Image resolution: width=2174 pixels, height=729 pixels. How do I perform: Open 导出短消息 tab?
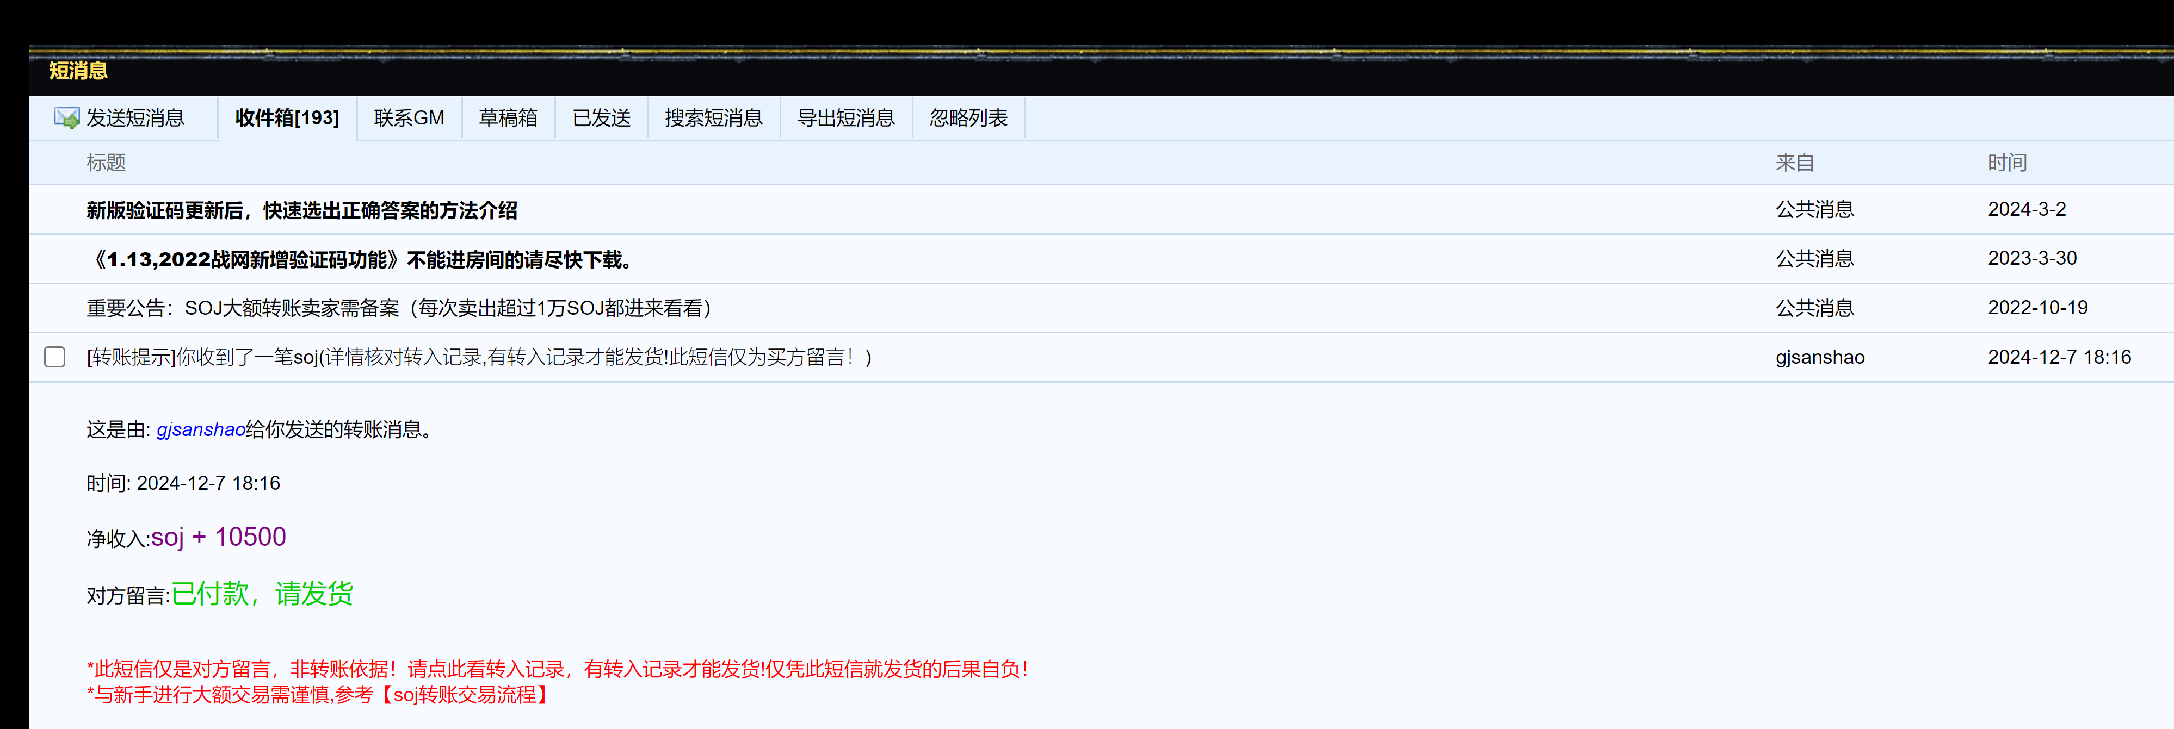(x=845, y=118)
